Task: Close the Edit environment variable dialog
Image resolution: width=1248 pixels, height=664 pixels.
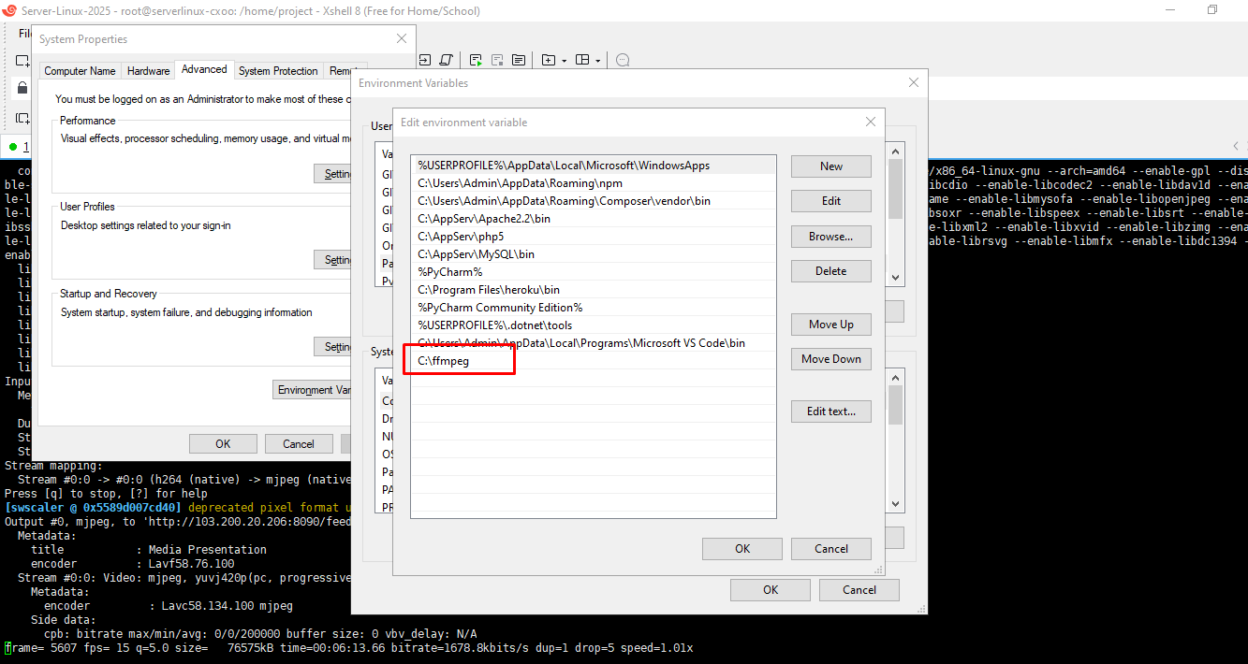Action: coord(870,122)
